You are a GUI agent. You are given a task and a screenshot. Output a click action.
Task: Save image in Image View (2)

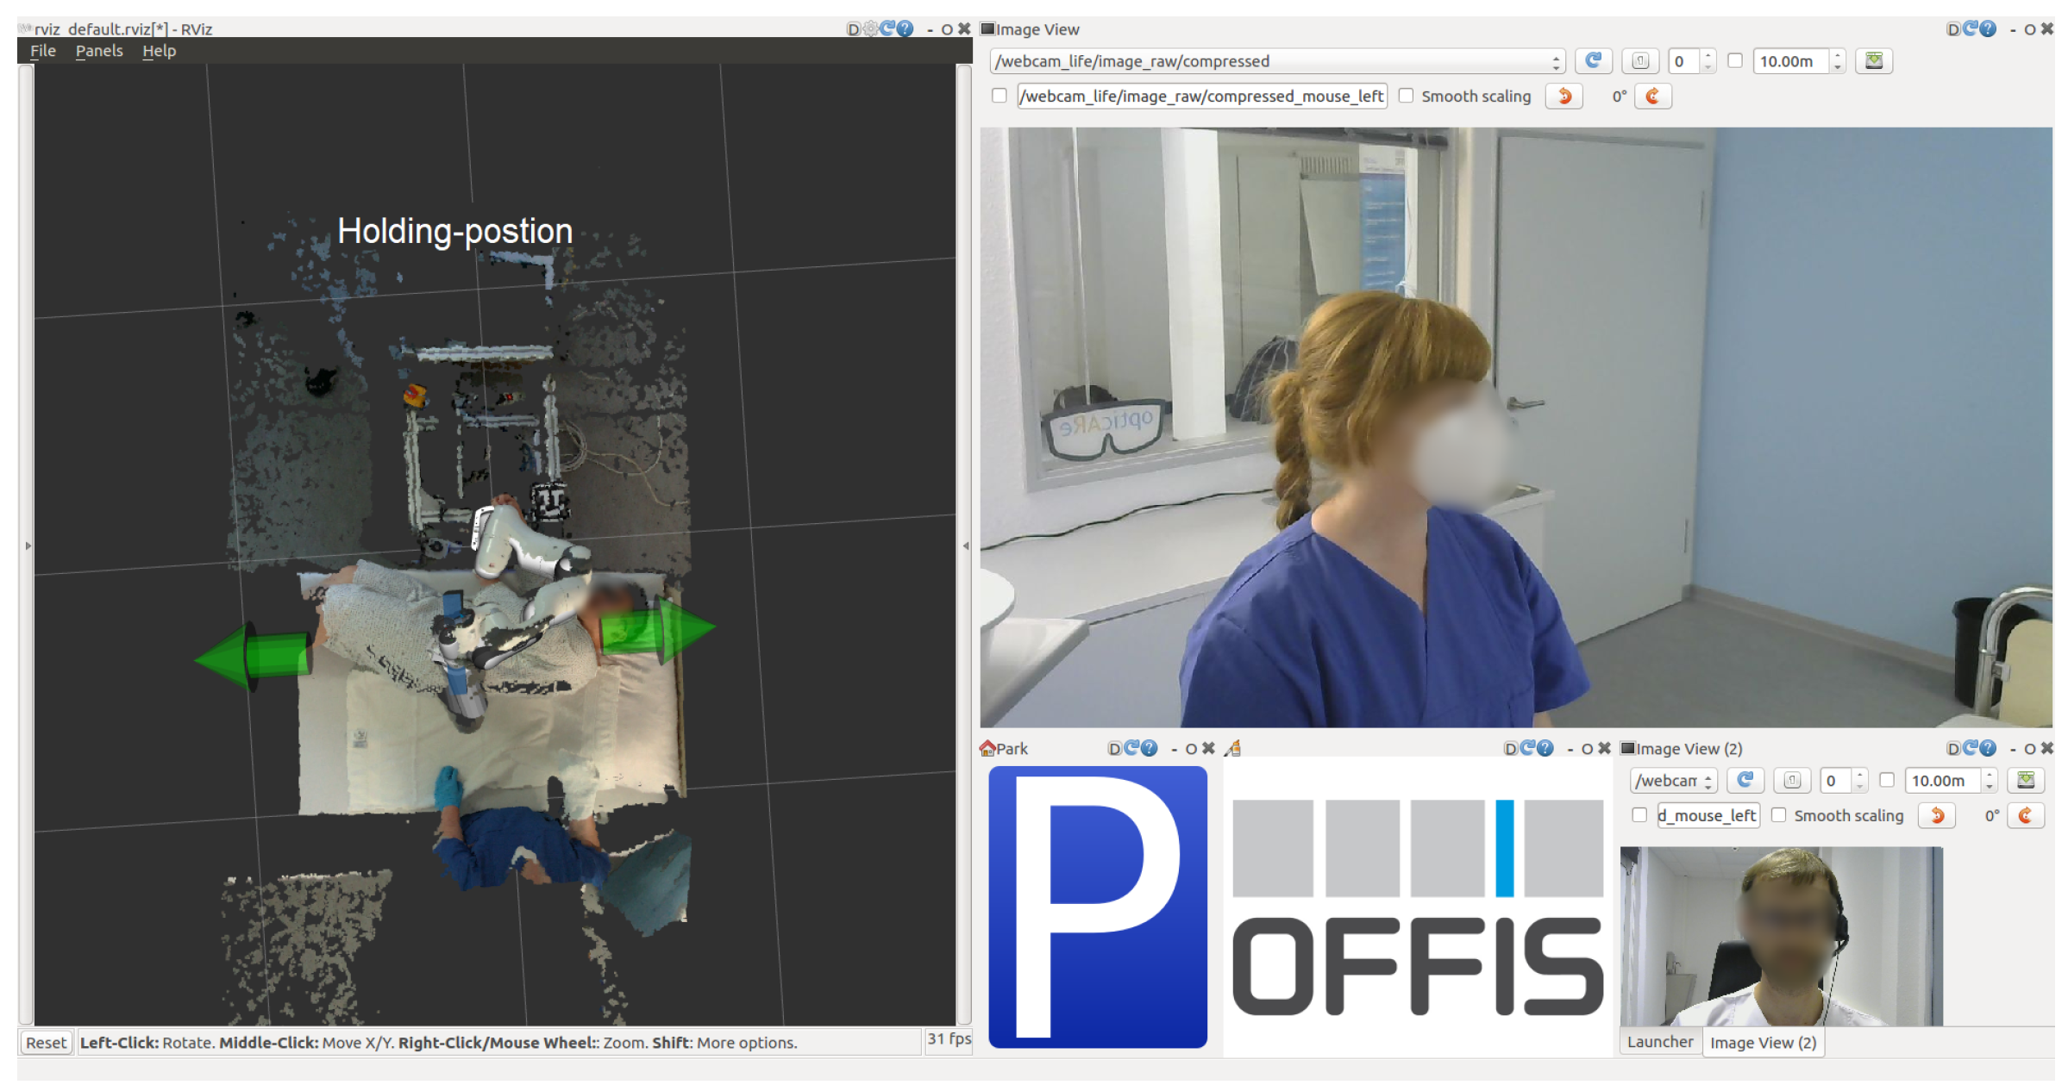click(x=2025, y=781)
